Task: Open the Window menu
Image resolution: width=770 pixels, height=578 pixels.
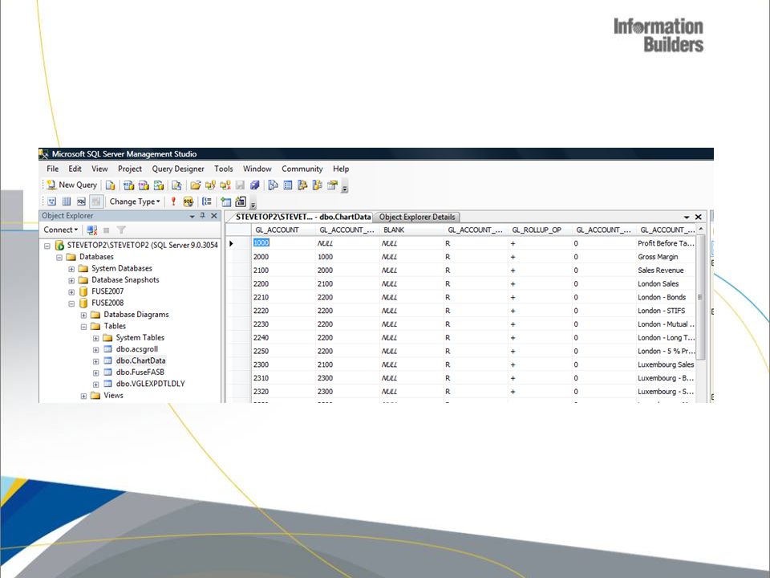Action: pyautogui.click(x=257, y=169)
